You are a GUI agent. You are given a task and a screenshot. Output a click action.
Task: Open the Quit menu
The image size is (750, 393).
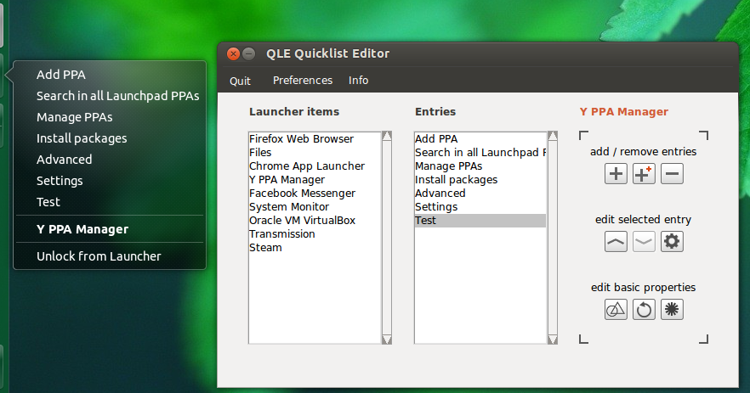click(240, 81)
